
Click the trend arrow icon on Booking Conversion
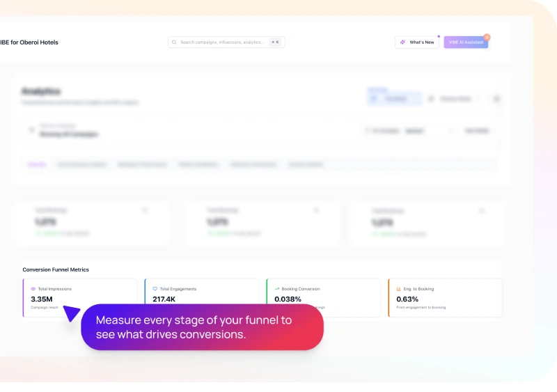coord(276,289)
